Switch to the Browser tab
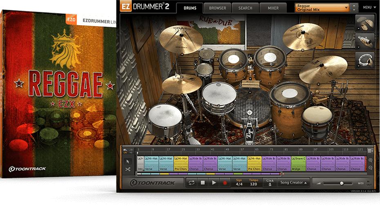This screenshot has height=207, width=380. pos(217,8)
